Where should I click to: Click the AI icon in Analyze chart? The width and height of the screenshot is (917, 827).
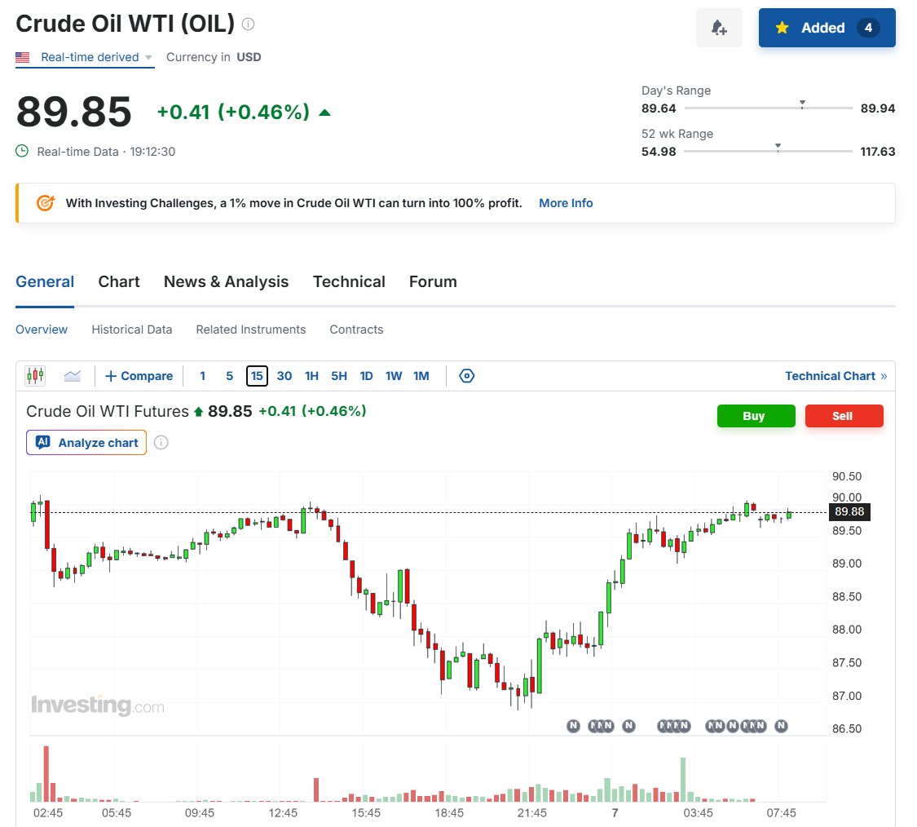pyautogui.click(x=42, y=442)
